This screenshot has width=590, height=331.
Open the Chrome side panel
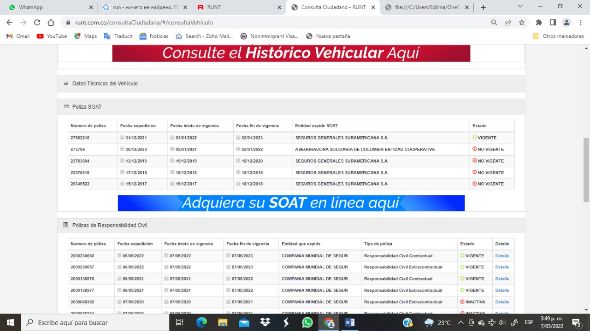(x=553, y=23)
